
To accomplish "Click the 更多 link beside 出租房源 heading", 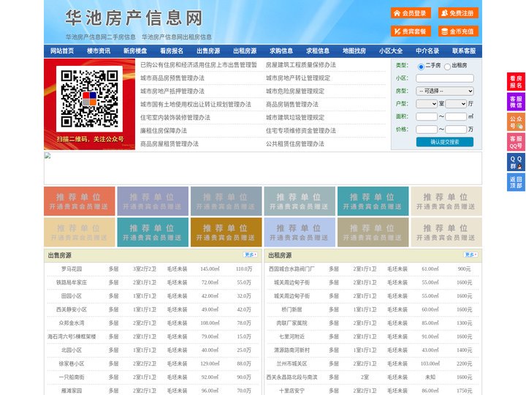I will (x=470, y=255).
